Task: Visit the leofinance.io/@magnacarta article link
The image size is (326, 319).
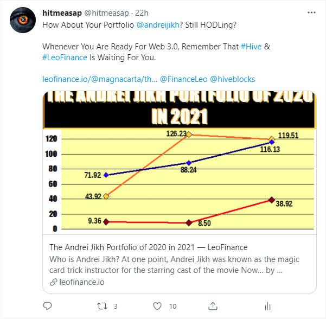Action: pos(100,79)
